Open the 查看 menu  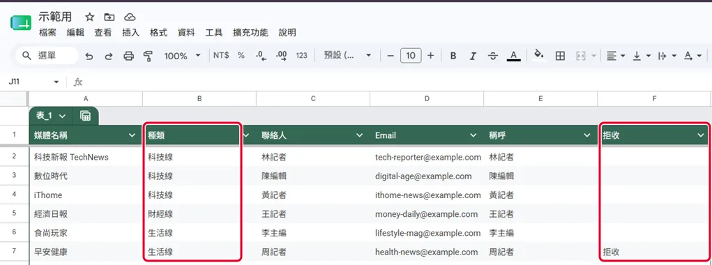103,33
